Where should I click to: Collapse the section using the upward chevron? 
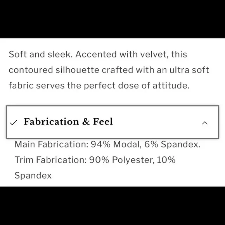pos(205,123)
